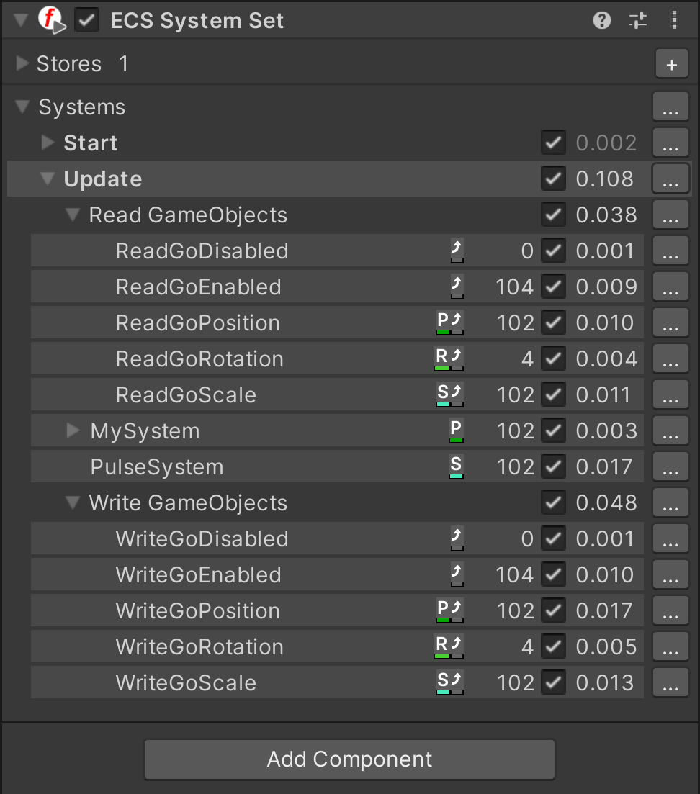Disable the ECS System Set component checkbox
Viewport: 700px width, 794px height.
coord(86,21)
